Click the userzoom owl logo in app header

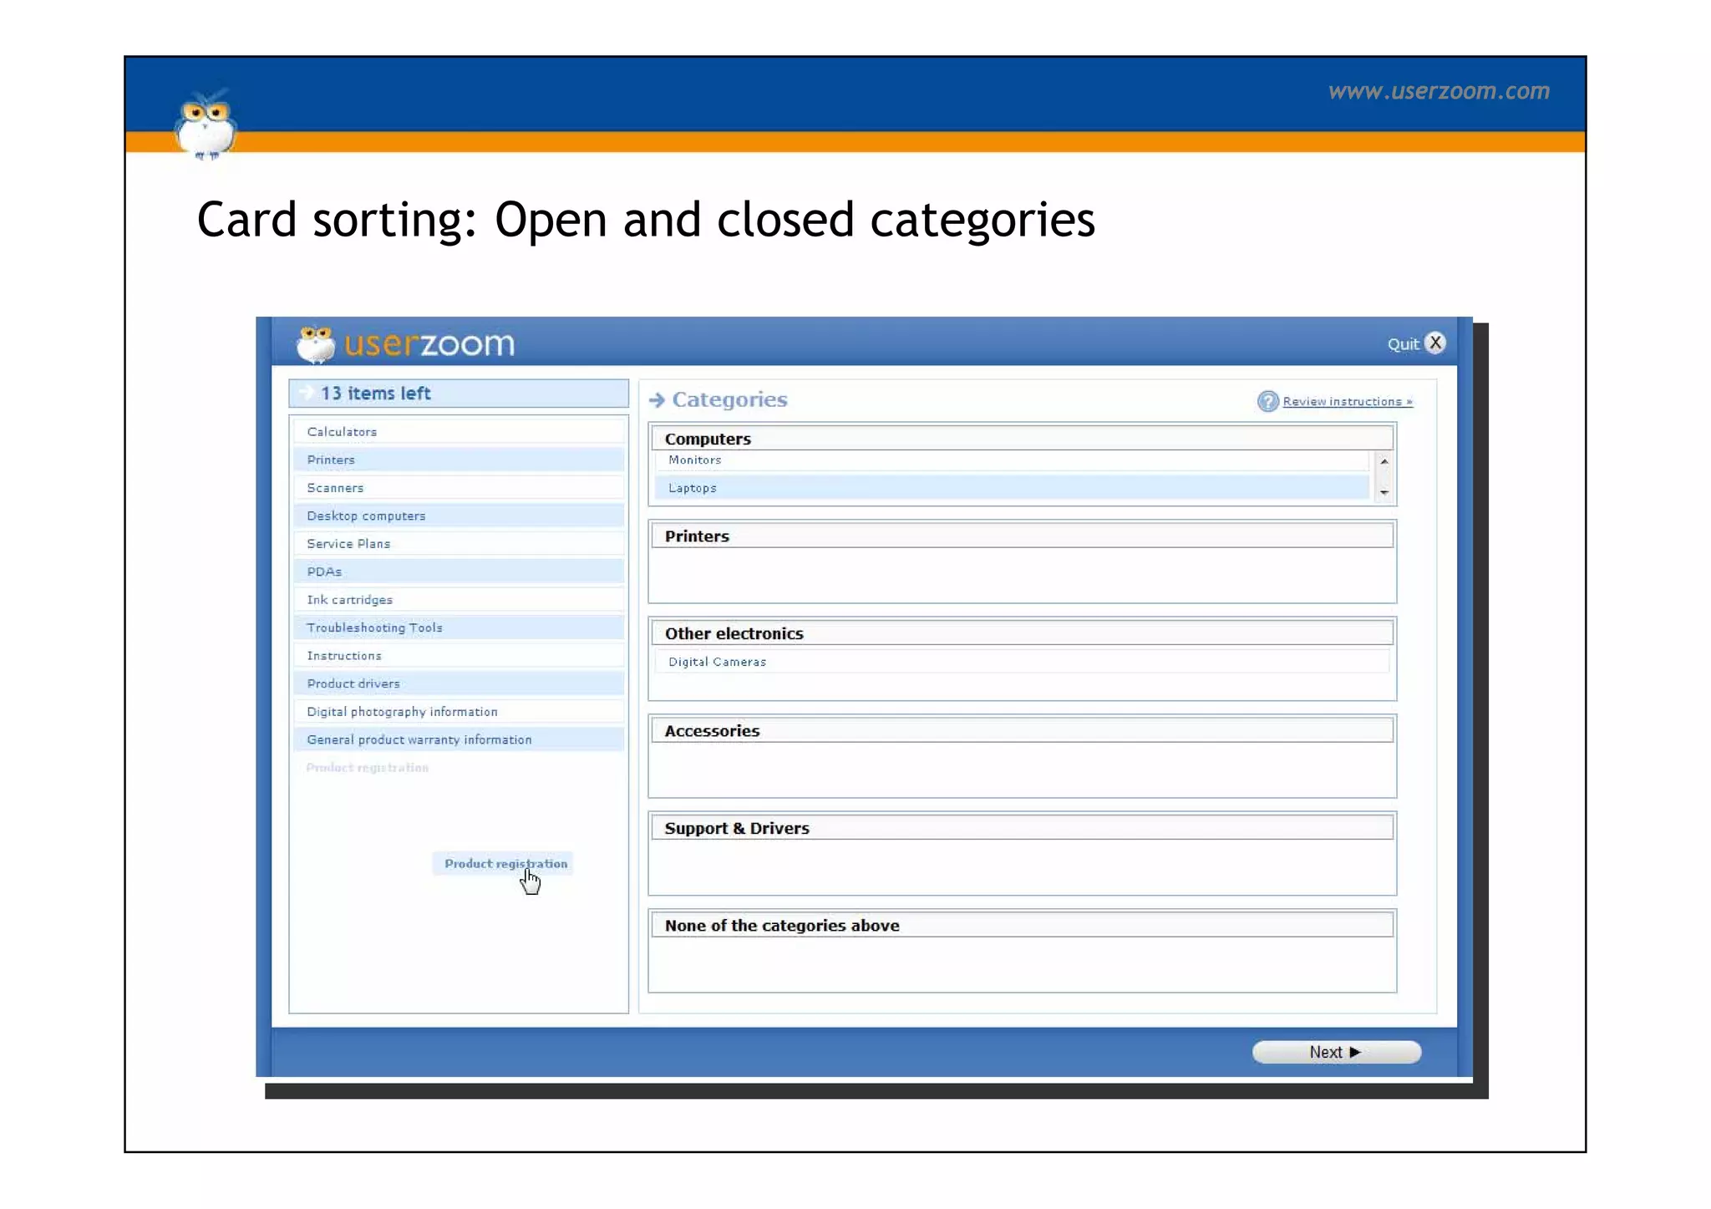pos(316,344)
